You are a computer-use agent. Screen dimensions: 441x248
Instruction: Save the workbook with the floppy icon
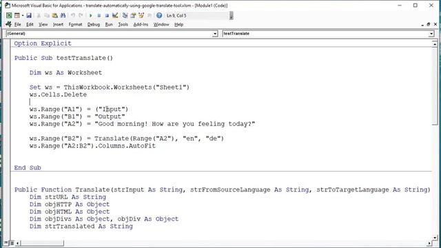click(29, 15)
